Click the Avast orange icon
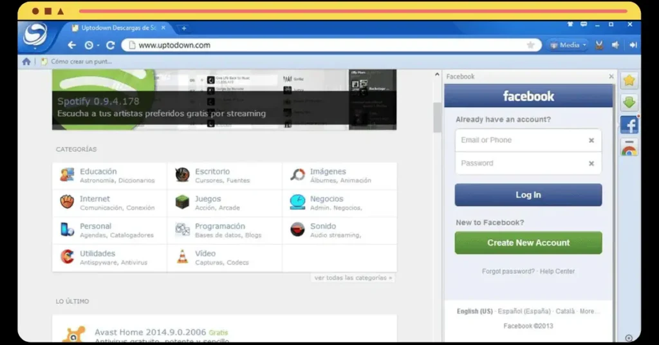Viewport: 659px width, 345px height. click(73, 334)
